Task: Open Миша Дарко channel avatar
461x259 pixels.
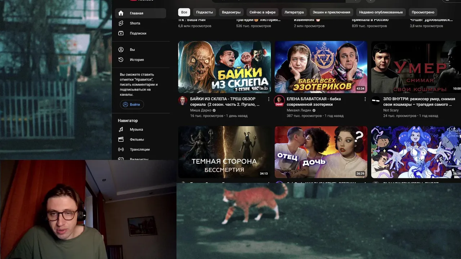Action: pos(183,100)
